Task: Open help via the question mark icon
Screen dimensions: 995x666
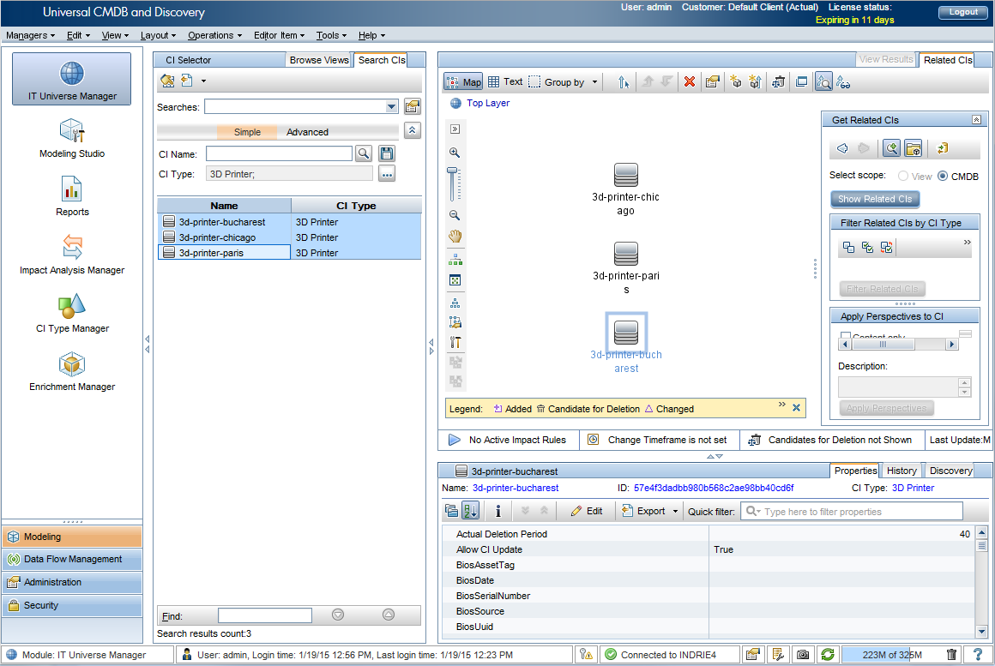Action: pyautogui.click(x=977, y=655)
